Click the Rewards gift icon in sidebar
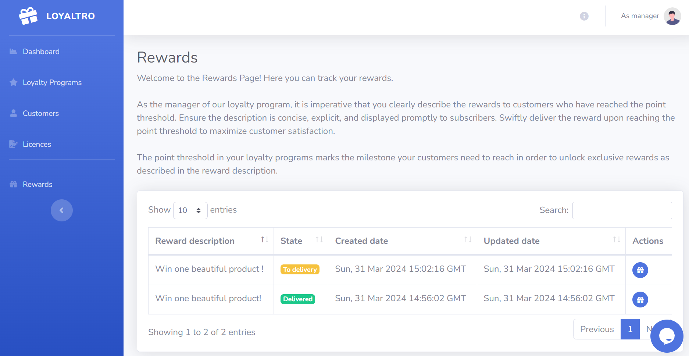Image resolution: width=689 pixels, height=356 pixels. pos(13,184)
